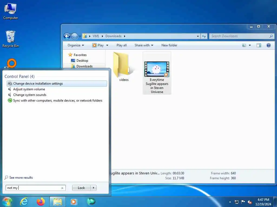Click the Play toolbar button

[98, 45]
